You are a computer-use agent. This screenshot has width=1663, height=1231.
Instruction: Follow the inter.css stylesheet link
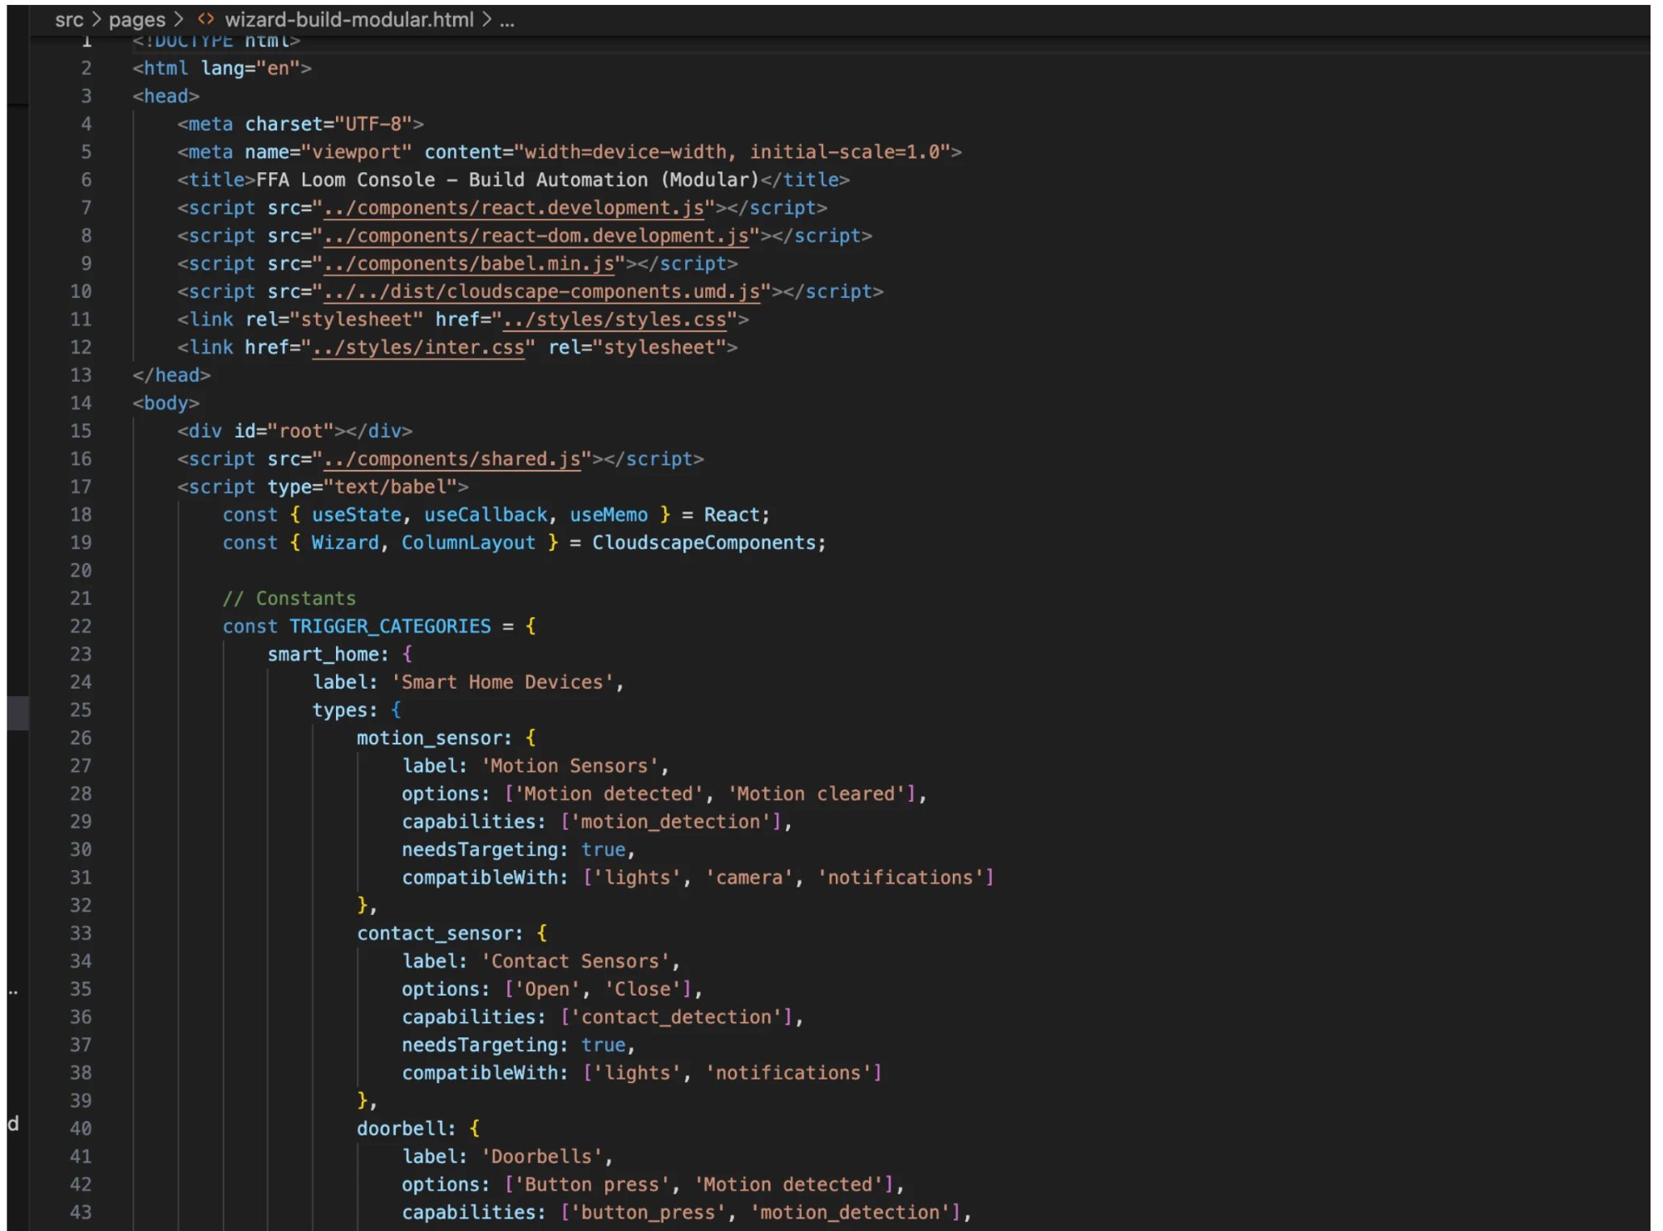[x=418, y=348]
